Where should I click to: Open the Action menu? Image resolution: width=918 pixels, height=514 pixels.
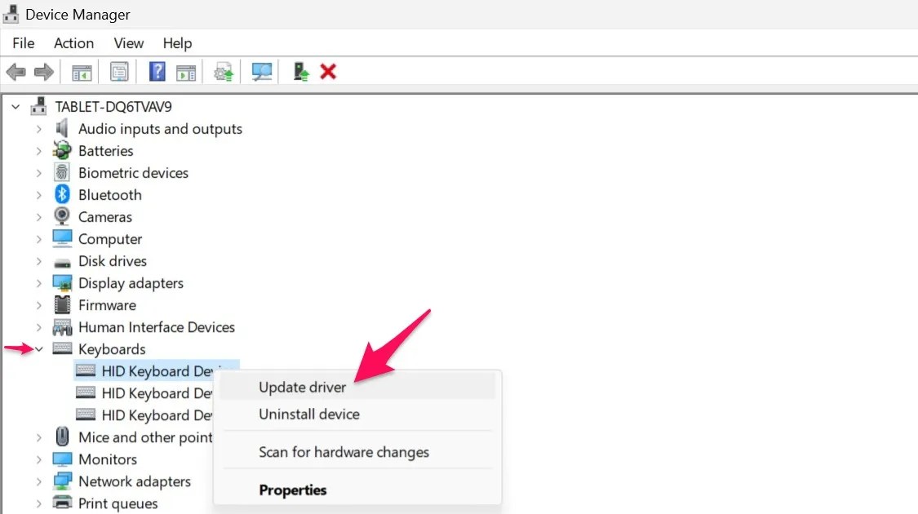point(73,43)
